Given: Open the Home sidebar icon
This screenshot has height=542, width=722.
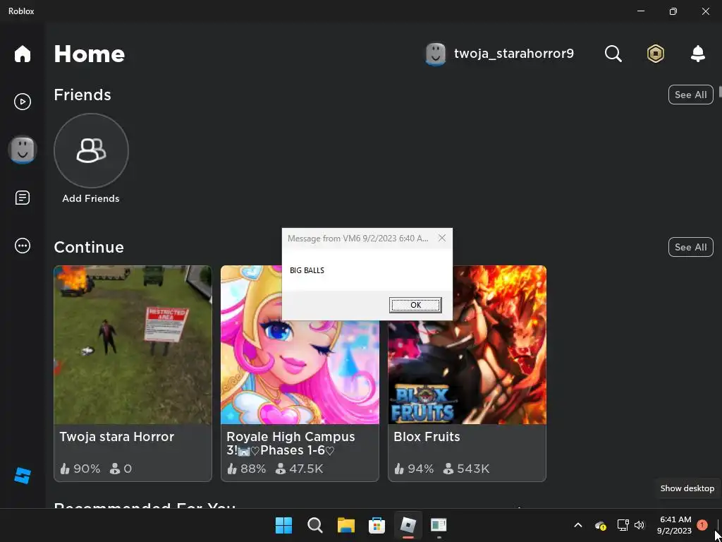Looking at the screenshot, I should (x=22, y=54).
